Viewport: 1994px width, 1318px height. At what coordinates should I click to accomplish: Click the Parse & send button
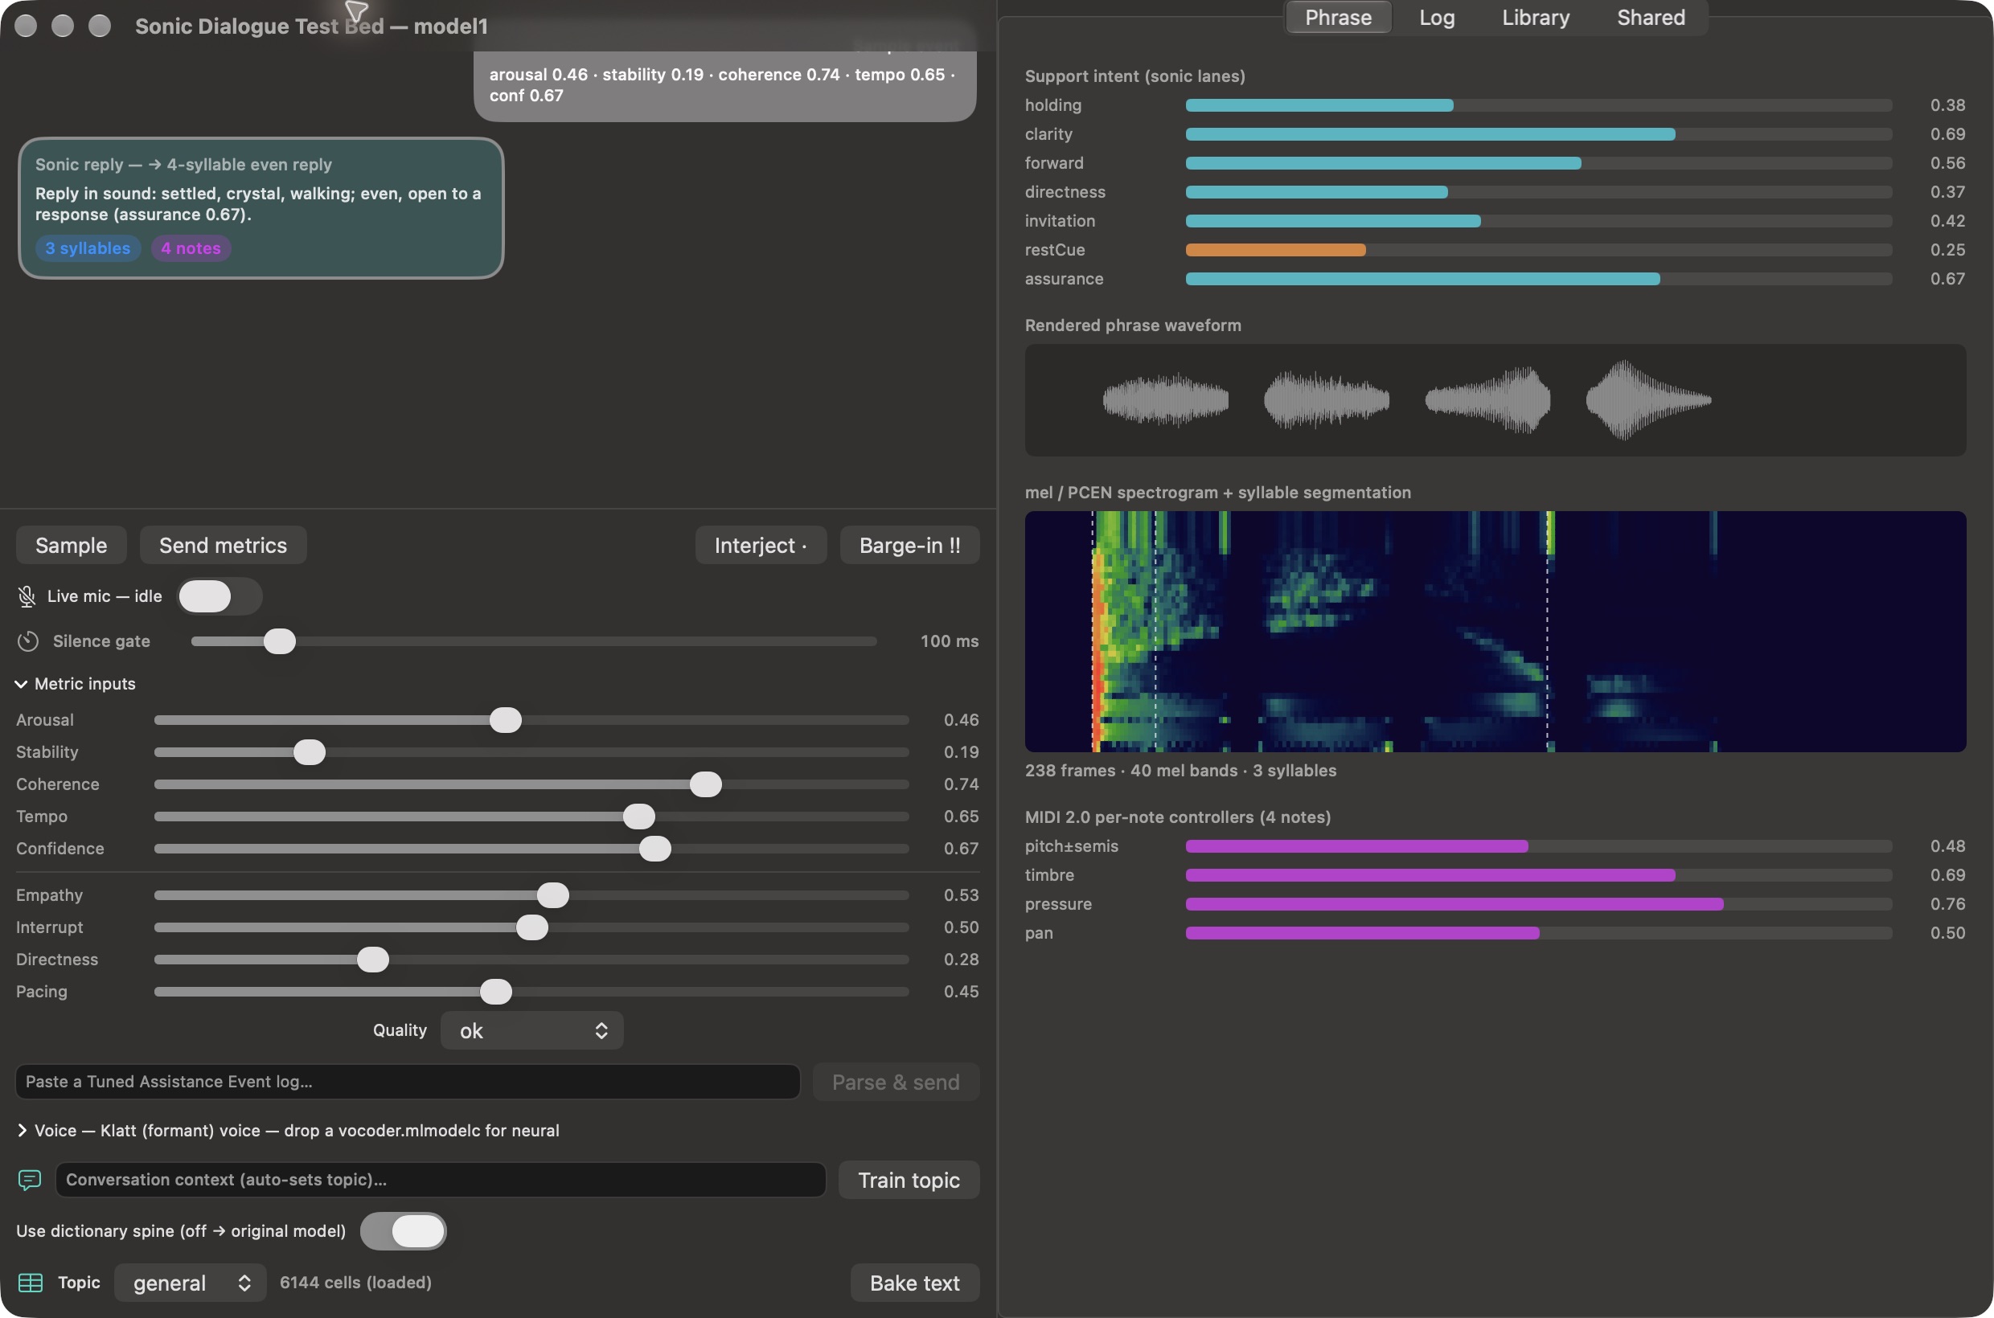click(x=896, y=1082)
